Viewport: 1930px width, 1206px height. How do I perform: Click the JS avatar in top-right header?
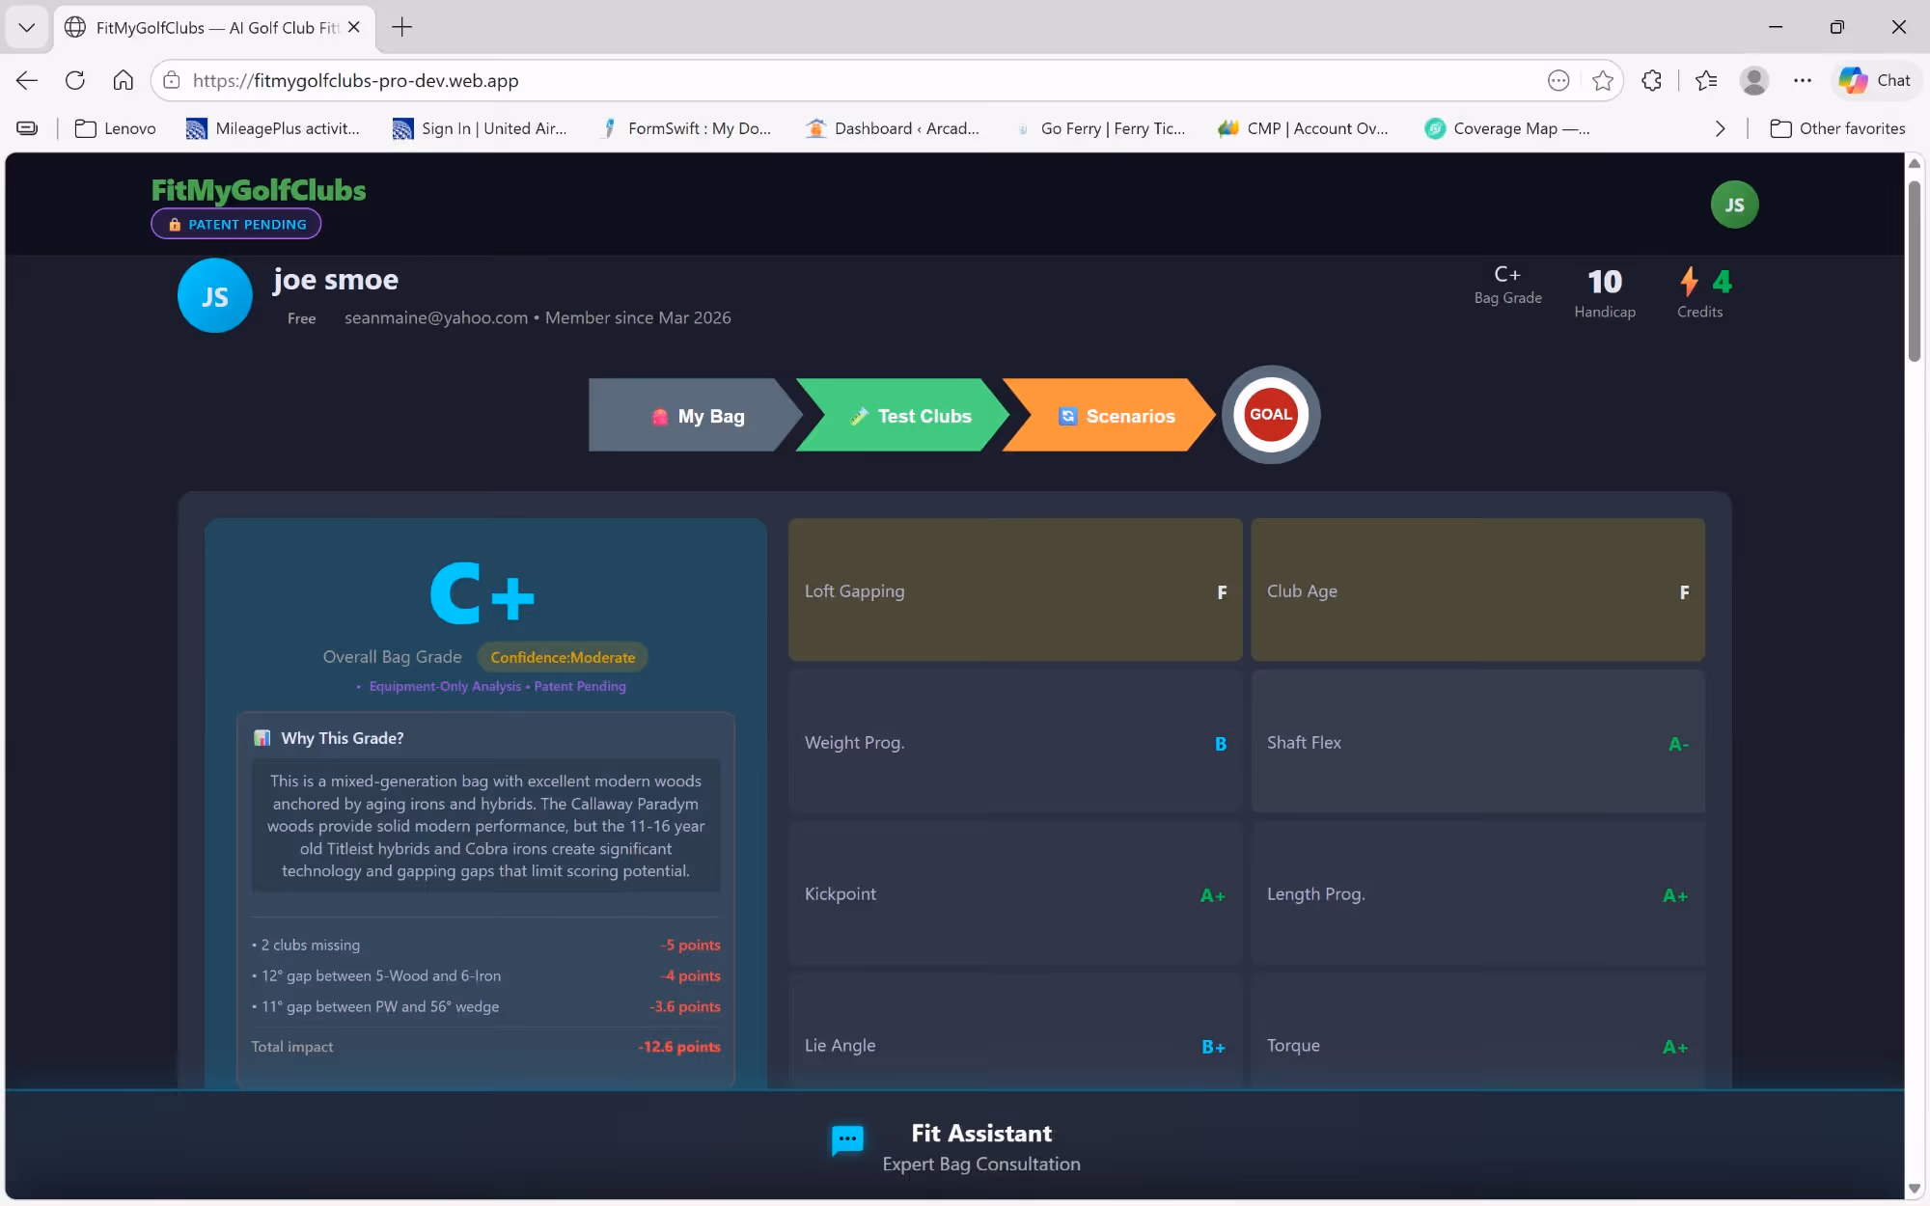[1733, 205]
